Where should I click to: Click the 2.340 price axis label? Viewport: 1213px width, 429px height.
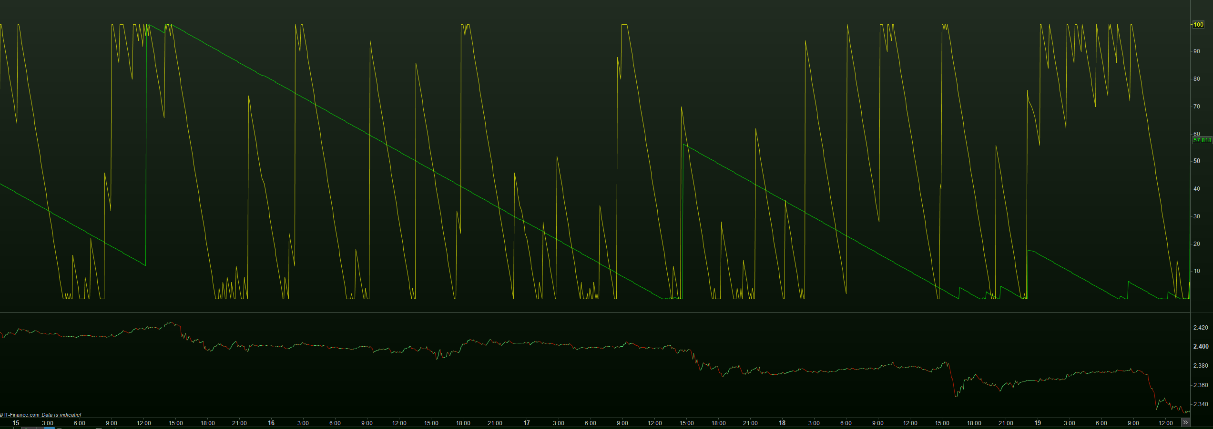[x=1201, y=404]
